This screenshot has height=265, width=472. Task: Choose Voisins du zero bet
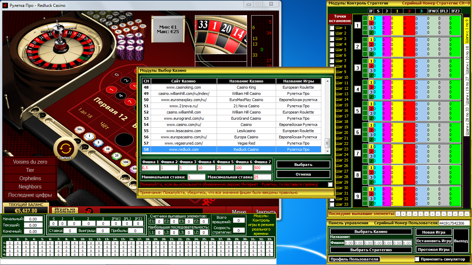30,162
